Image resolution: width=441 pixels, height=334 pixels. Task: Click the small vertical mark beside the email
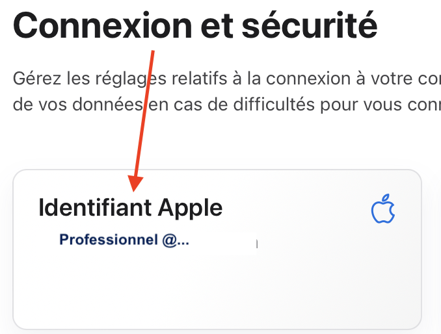(x=258, y=244)
